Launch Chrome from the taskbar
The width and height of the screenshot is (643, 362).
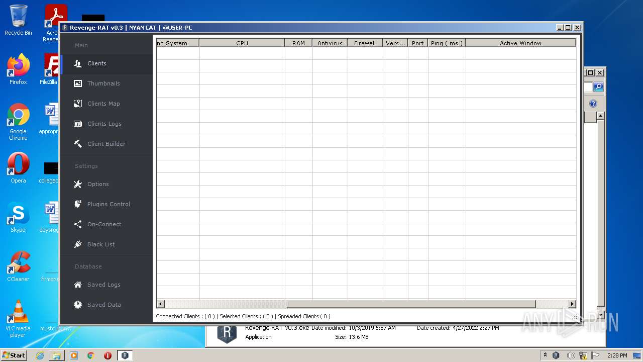(91, 355)
